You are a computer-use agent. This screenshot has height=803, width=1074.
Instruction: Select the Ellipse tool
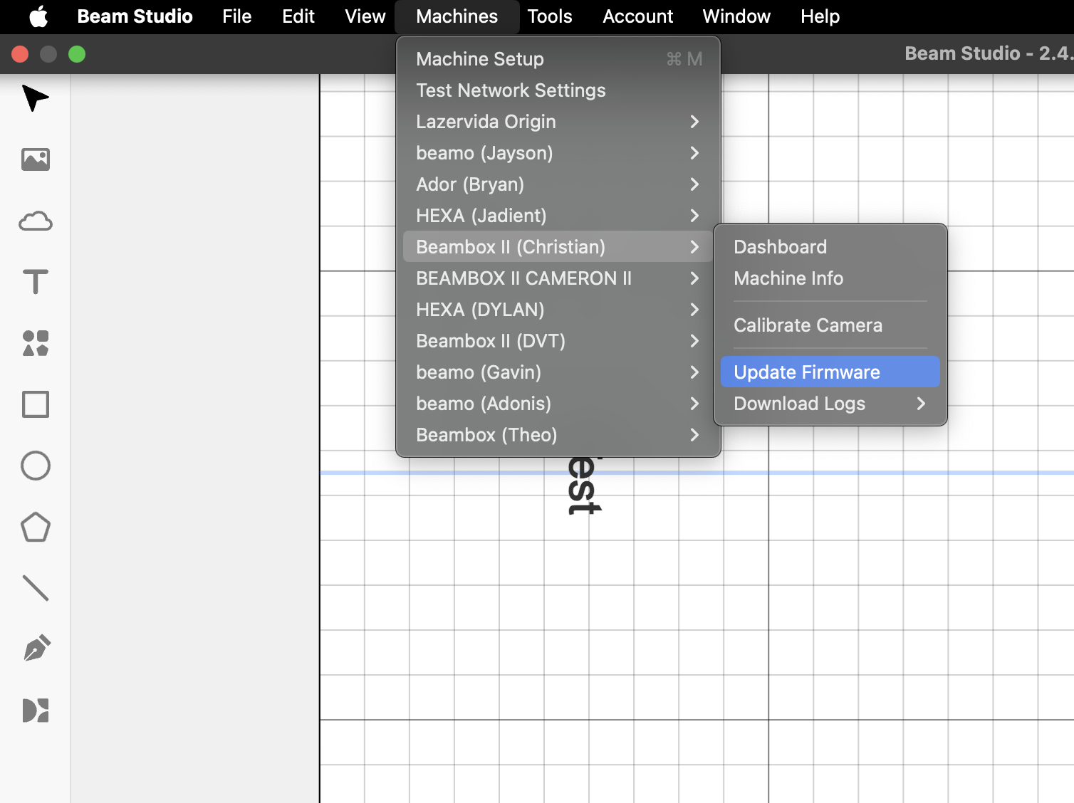click(35, 466)
